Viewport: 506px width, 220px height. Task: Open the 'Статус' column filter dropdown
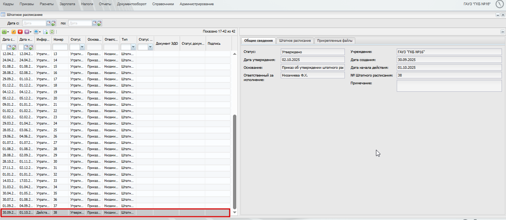click(x=82, y=47)
